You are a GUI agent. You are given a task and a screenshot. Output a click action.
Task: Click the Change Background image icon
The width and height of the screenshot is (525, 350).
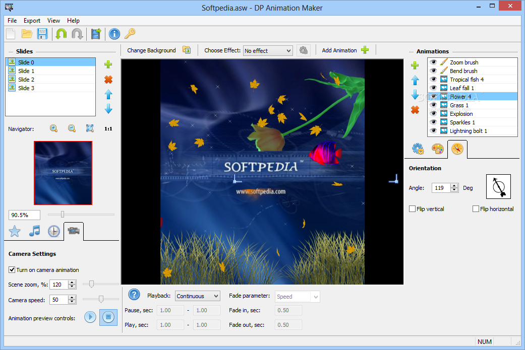(187, 50)
